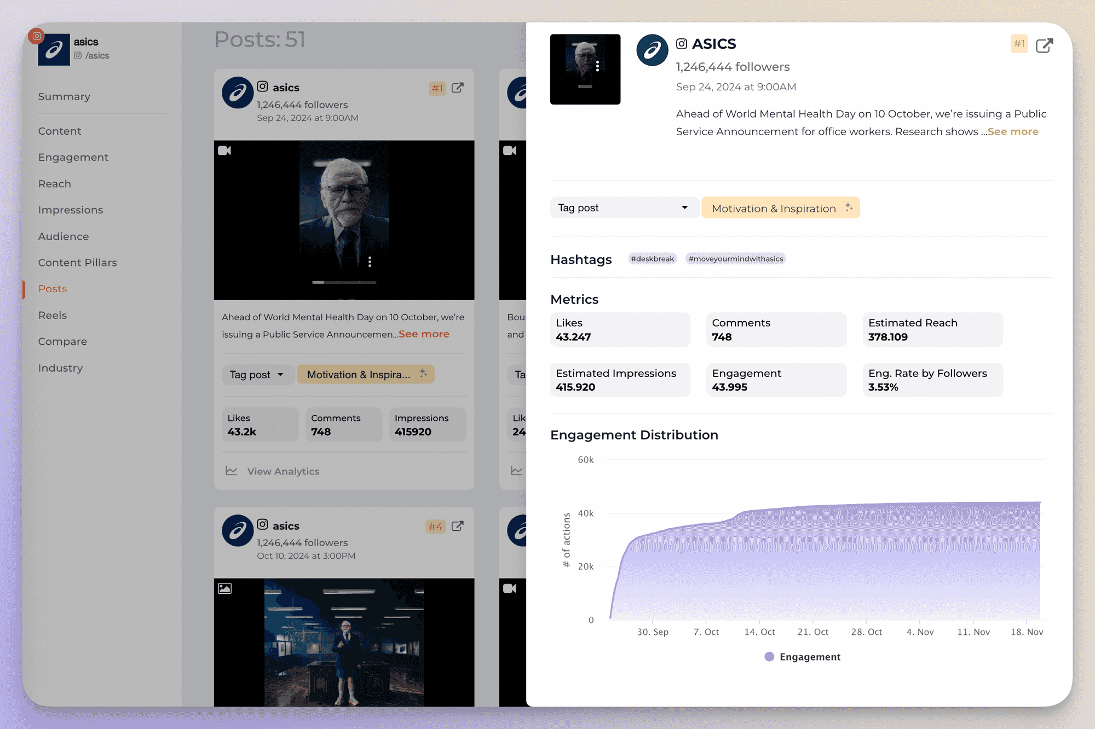Open the post thumbnail in detail panel
The image size is (1095, 729).
(585, 69)
